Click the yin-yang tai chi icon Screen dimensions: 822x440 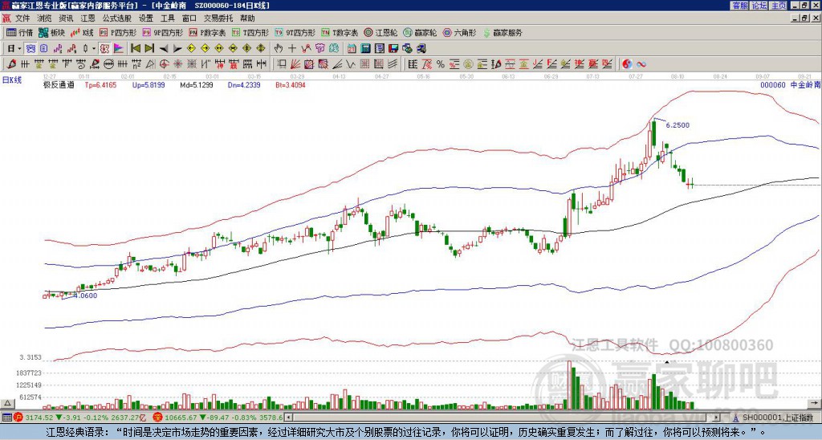click(x=627, y=64)
